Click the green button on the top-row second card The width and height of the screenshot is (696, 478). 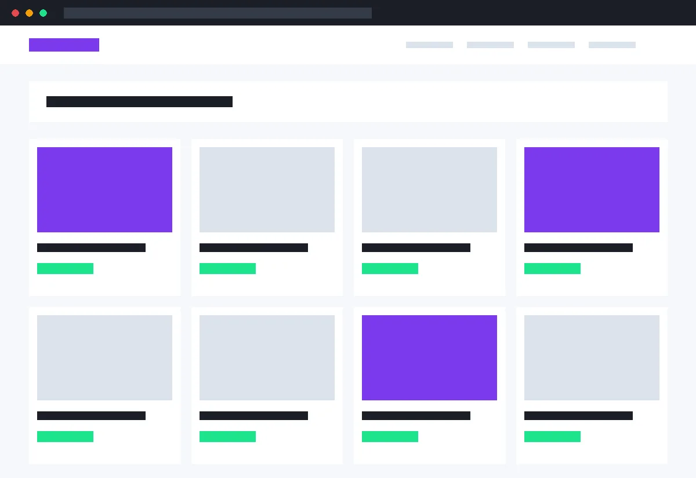[227, 268]
